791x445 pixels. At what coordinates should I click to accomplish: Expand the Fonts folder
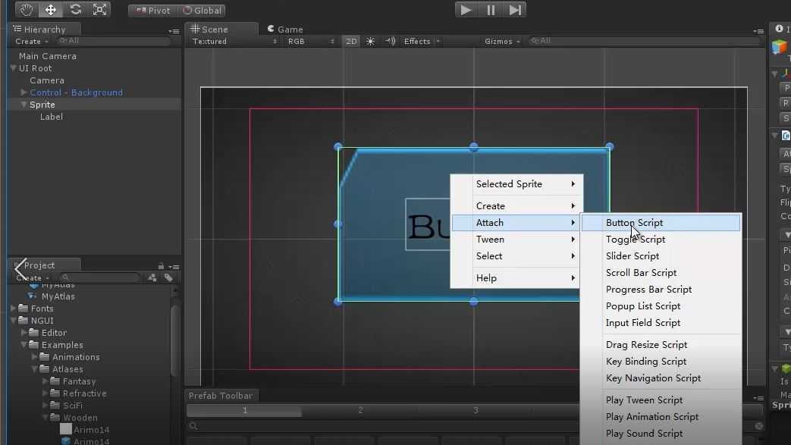13,309
